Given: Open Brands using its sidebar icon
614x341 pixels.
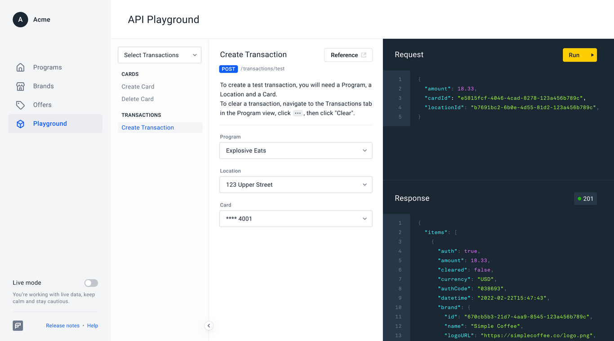Looking at the screenshot, I should click(20, 86).
